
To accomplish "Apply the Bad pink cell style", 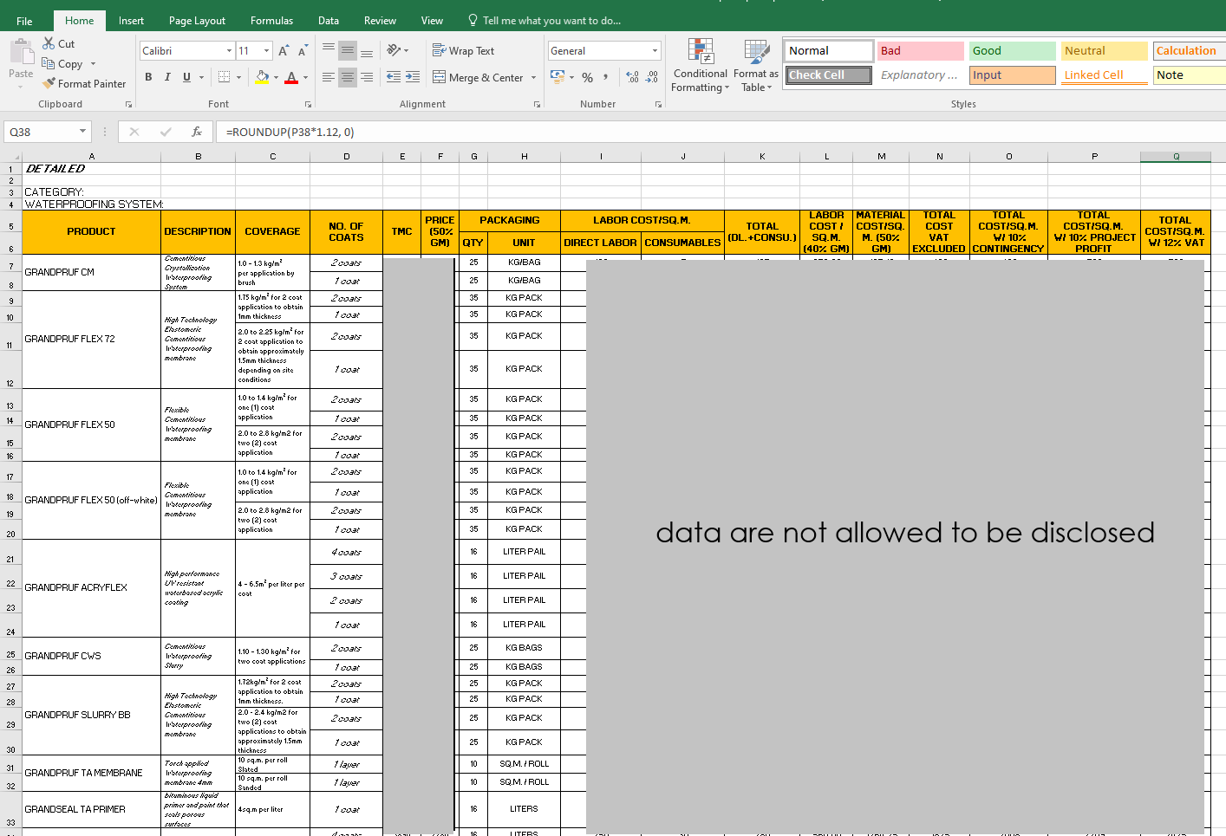I will point(921,51).
